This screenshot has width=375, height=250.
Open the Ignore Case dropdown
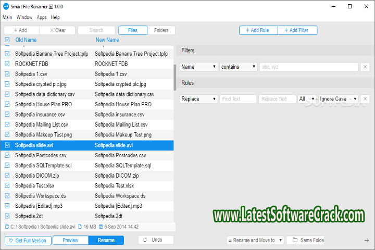coord(338,99)
